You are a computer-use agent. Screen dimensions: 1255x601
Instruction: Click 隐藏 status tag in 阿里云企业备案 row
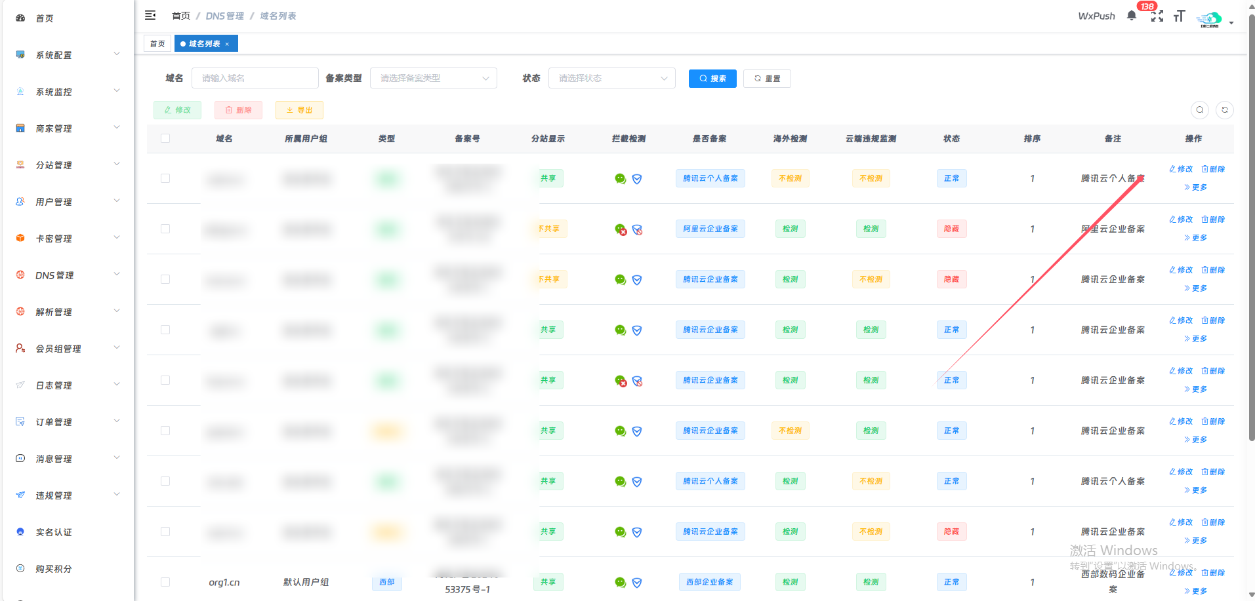pos(951,229)
